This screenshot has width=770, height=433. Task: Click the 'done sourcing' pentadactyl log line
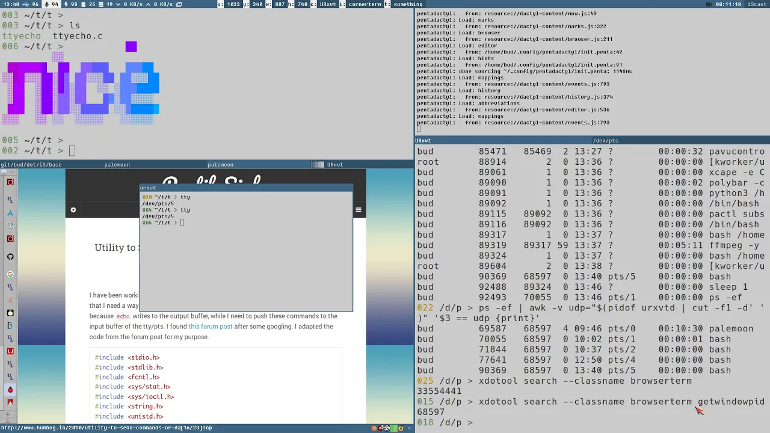coord(524,72)
